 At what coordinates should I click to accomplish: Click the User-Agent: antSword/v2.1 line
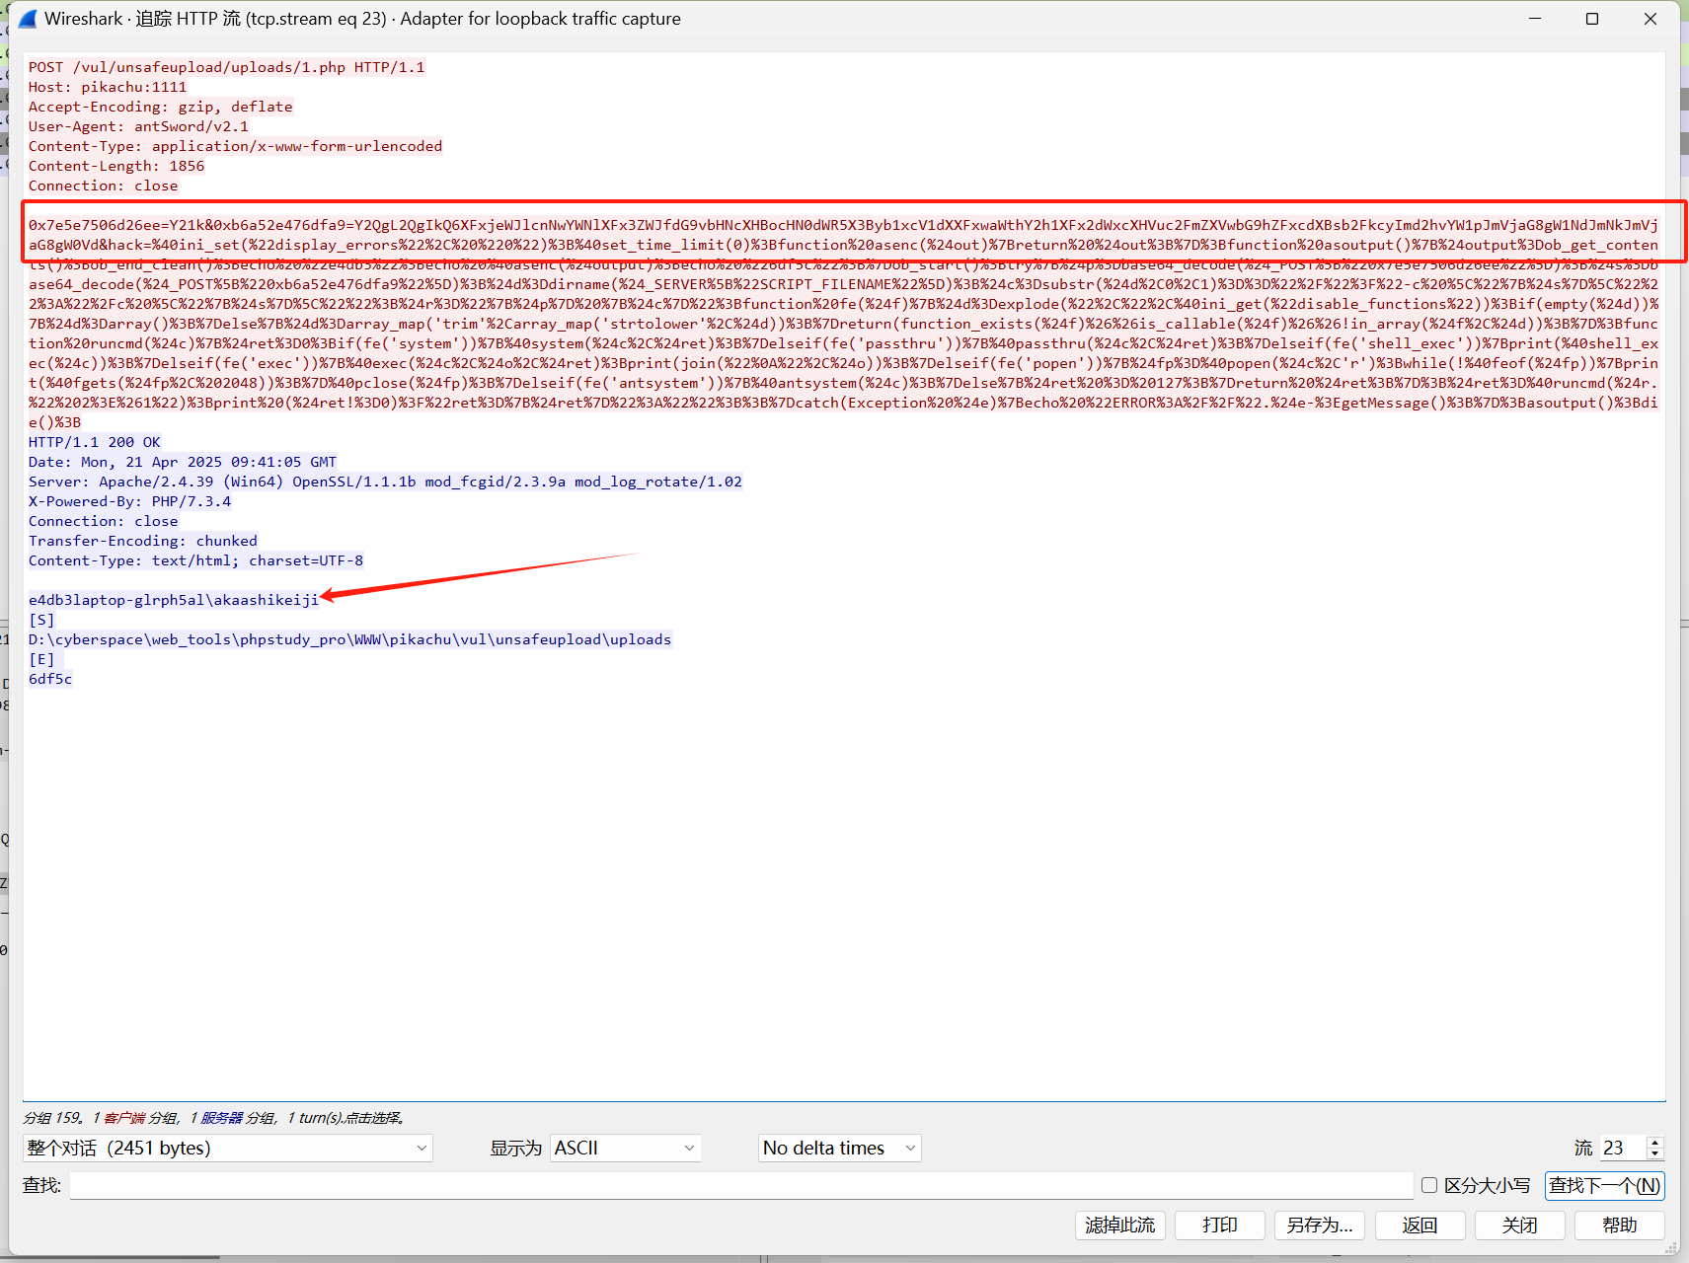[138, 126]
